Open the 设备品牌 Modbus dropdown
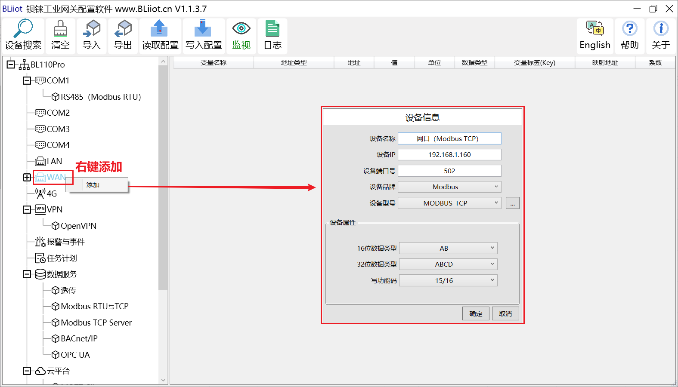The width and height of the screenshot is (678, 387). [x=449, y=187]
